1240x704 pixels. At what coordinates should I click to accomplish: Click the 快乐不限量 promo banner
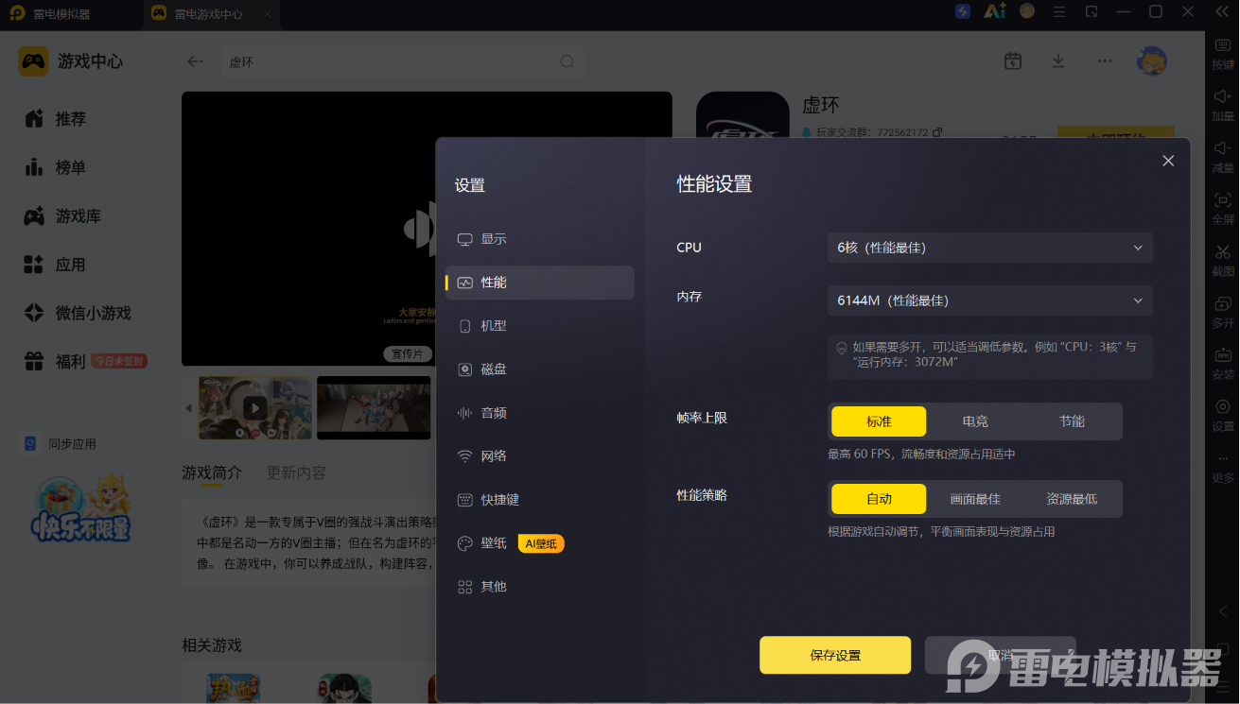(80, 508)
